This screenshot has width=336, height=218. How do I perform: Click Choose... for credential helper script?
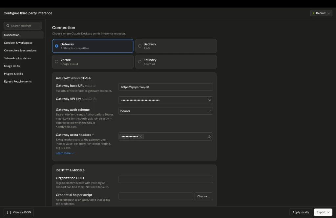203,196
